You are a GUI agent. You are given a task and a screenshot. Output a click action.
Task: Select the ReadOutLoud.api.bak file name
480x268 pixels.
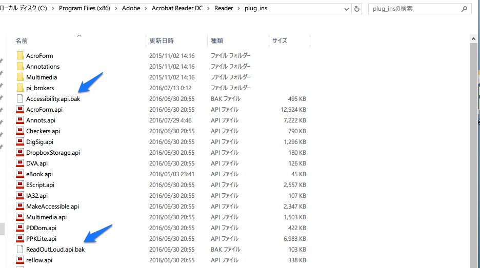(x=55, y=250)
